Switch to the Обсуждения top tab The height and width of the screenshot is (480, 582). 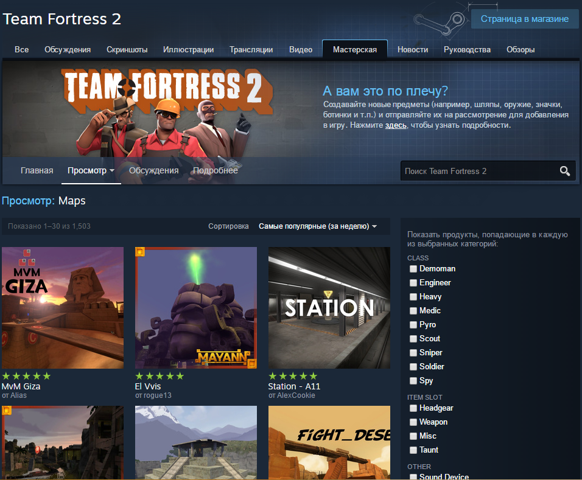coord(68,49)
